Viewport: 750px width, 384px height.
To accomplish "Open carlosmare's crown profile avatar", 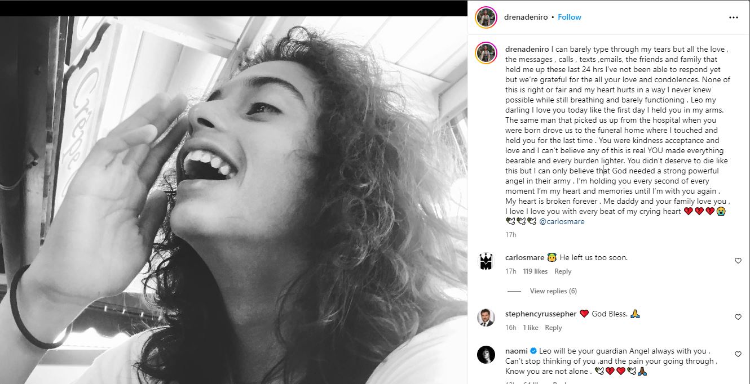I will tap(486, 261).
